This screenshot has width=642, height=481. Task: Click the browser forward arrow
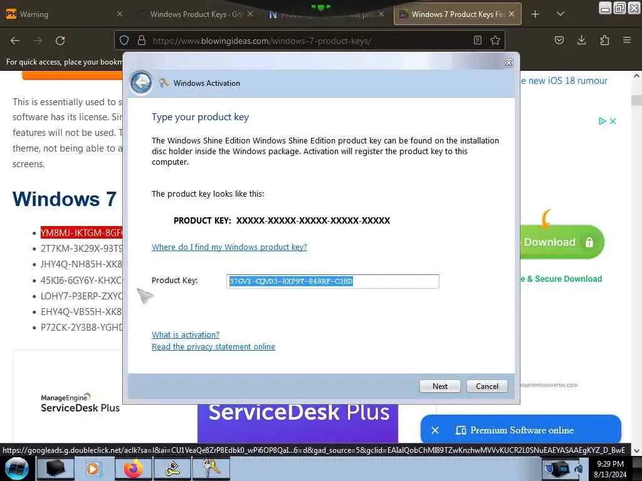(38, 41)
